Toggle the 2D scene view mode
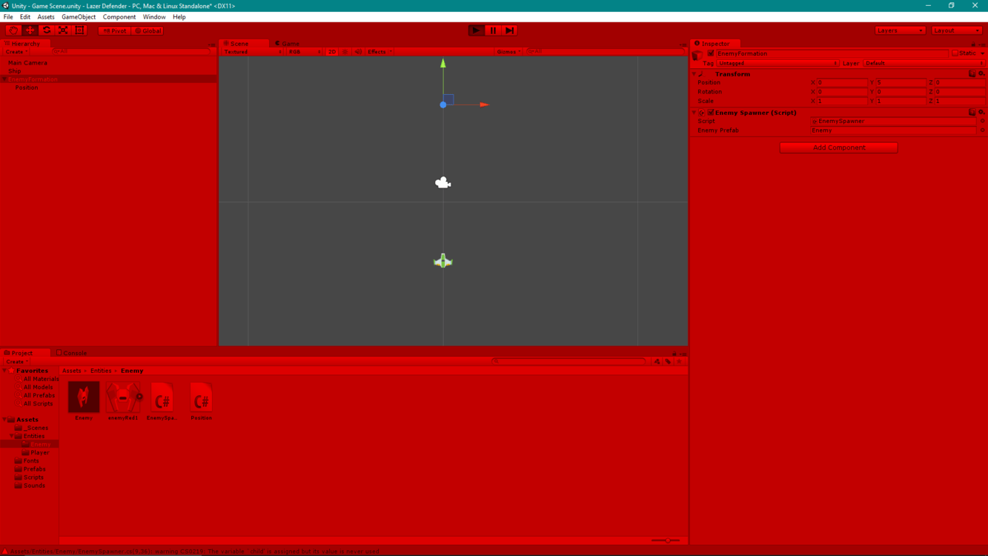The height and width of the screenshot is (556, 988). pyautogui.click(x=332, y=52)
